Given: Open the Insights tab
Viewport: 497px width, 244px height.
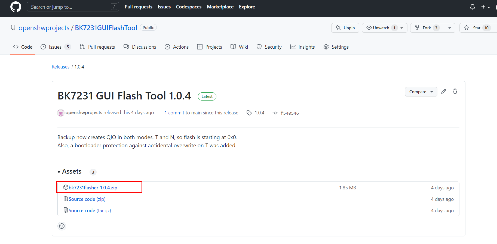Looking at the screenshot, I should 302,47.
